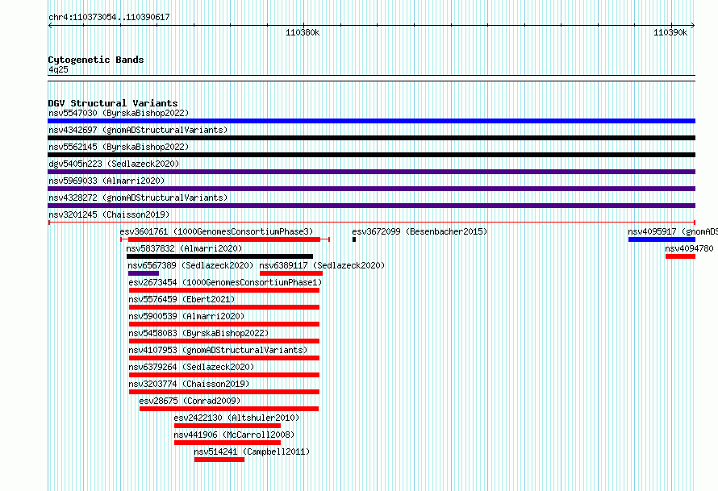Click esv28675 (Conrad2009) label
The image size is (718, 491).
[190, 401]
